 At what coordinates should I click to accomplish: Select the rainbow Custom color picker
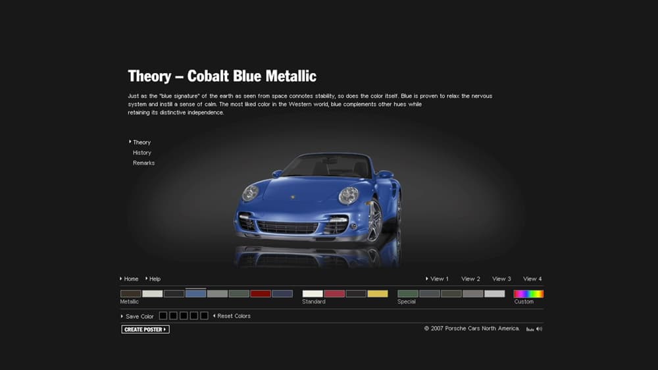(528, 294)
